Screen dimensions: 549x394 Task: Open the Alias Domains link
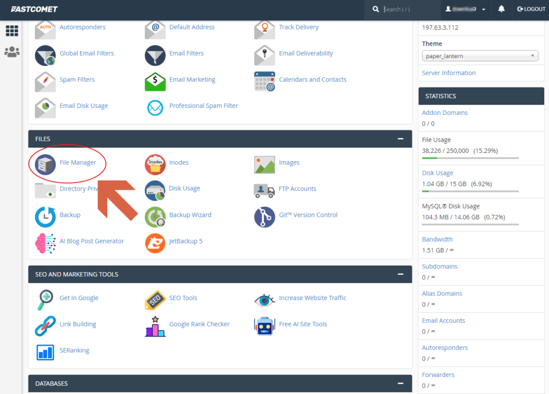(442, 294)
